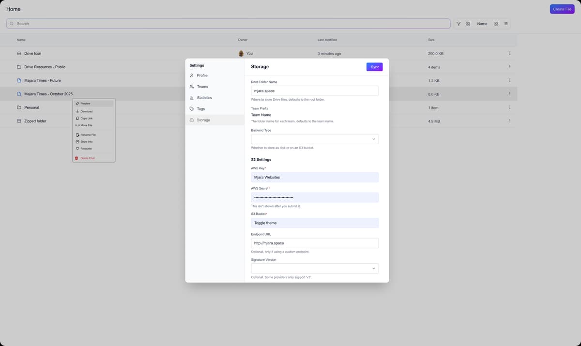This screenshot has width=581, height=346.
Task: Open the filter icon in the toolbar
Action: (x=459, y=23)
